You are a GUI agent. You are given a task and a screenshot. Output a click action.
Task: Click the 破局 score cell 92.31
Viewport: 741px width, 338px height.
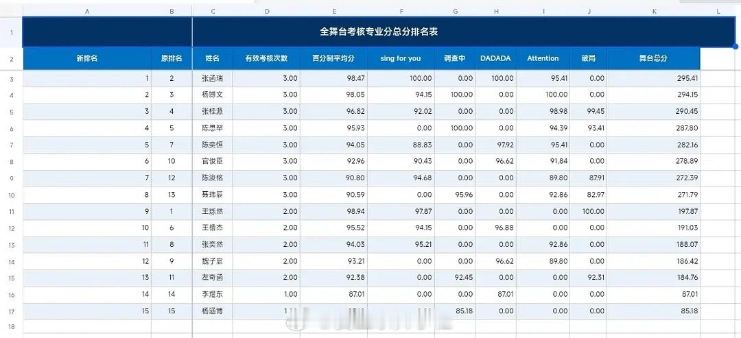click(589, 278)
